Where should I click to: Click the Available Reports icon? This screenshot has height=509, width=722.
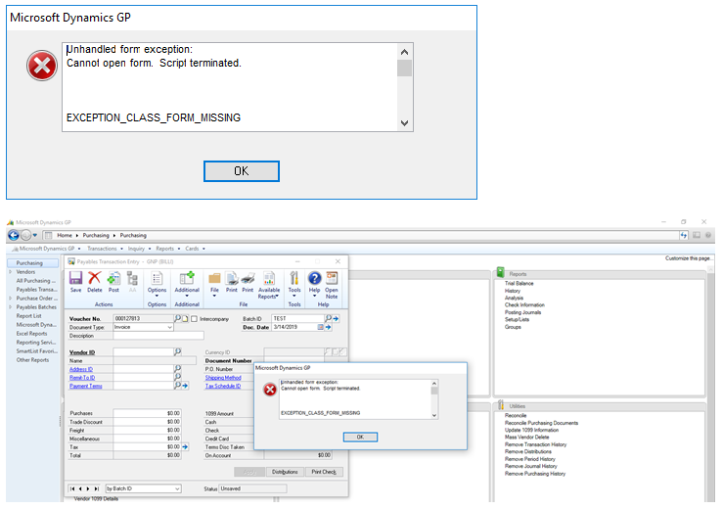(269, 278)
